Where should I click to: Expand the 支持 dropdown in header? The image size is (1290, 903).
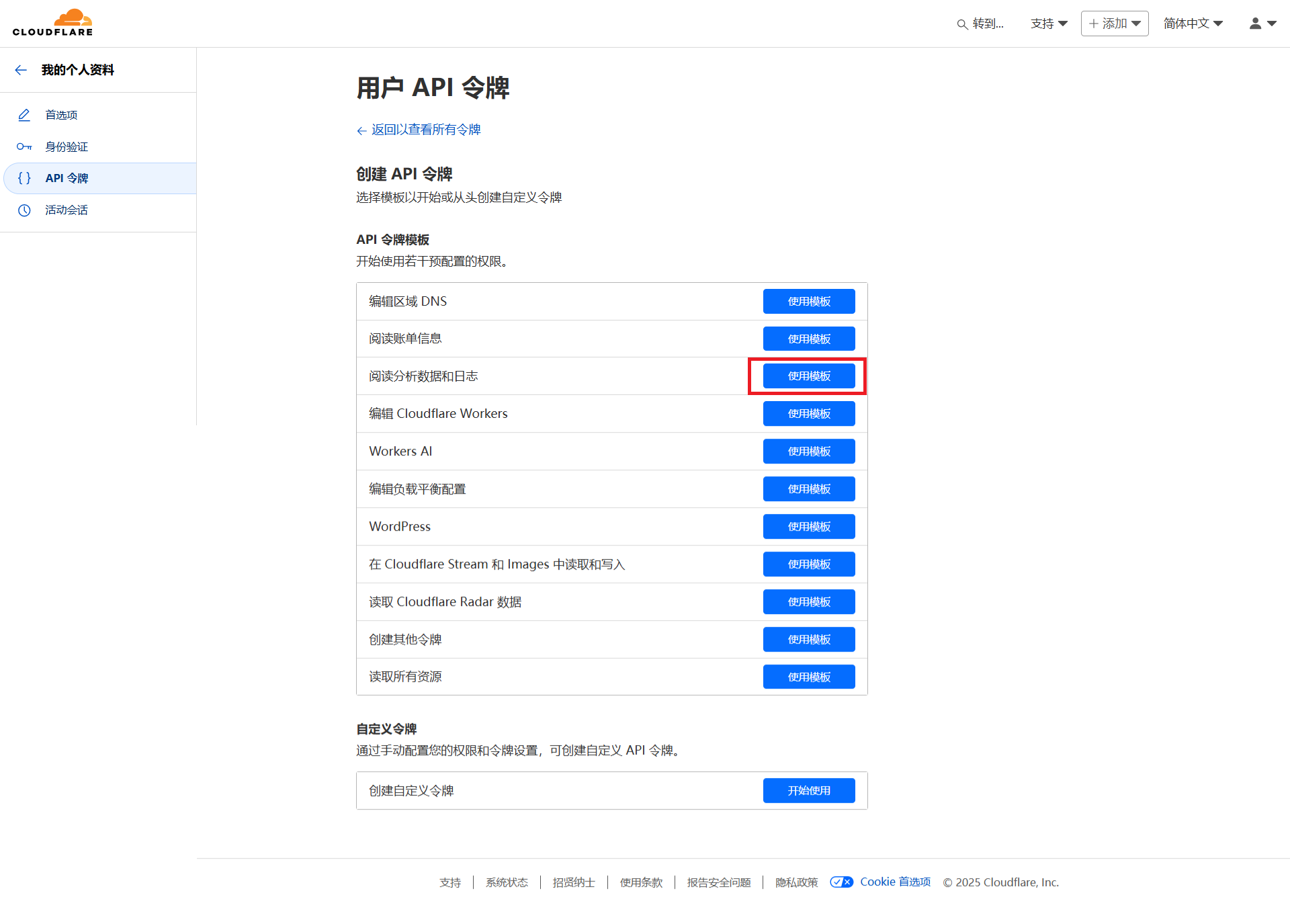(1048, 24)
